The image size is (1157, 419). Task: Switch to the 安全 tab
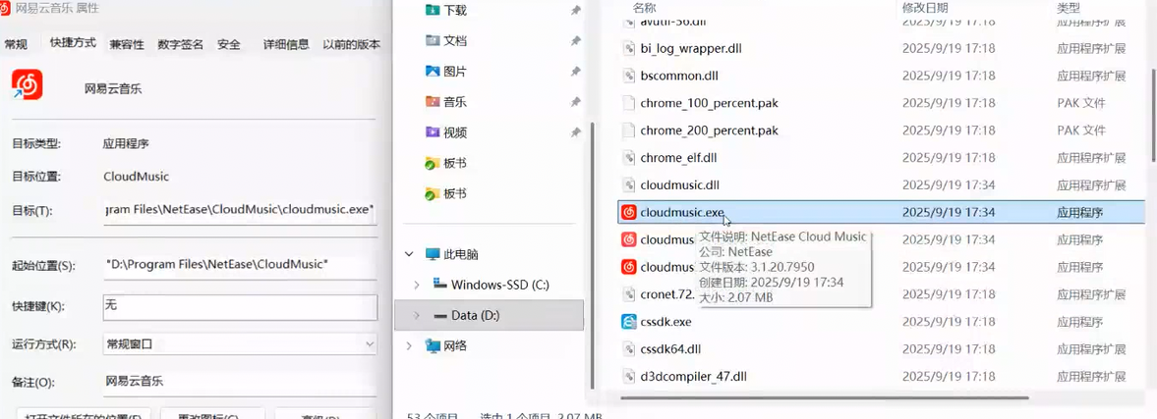click(229, 44)
